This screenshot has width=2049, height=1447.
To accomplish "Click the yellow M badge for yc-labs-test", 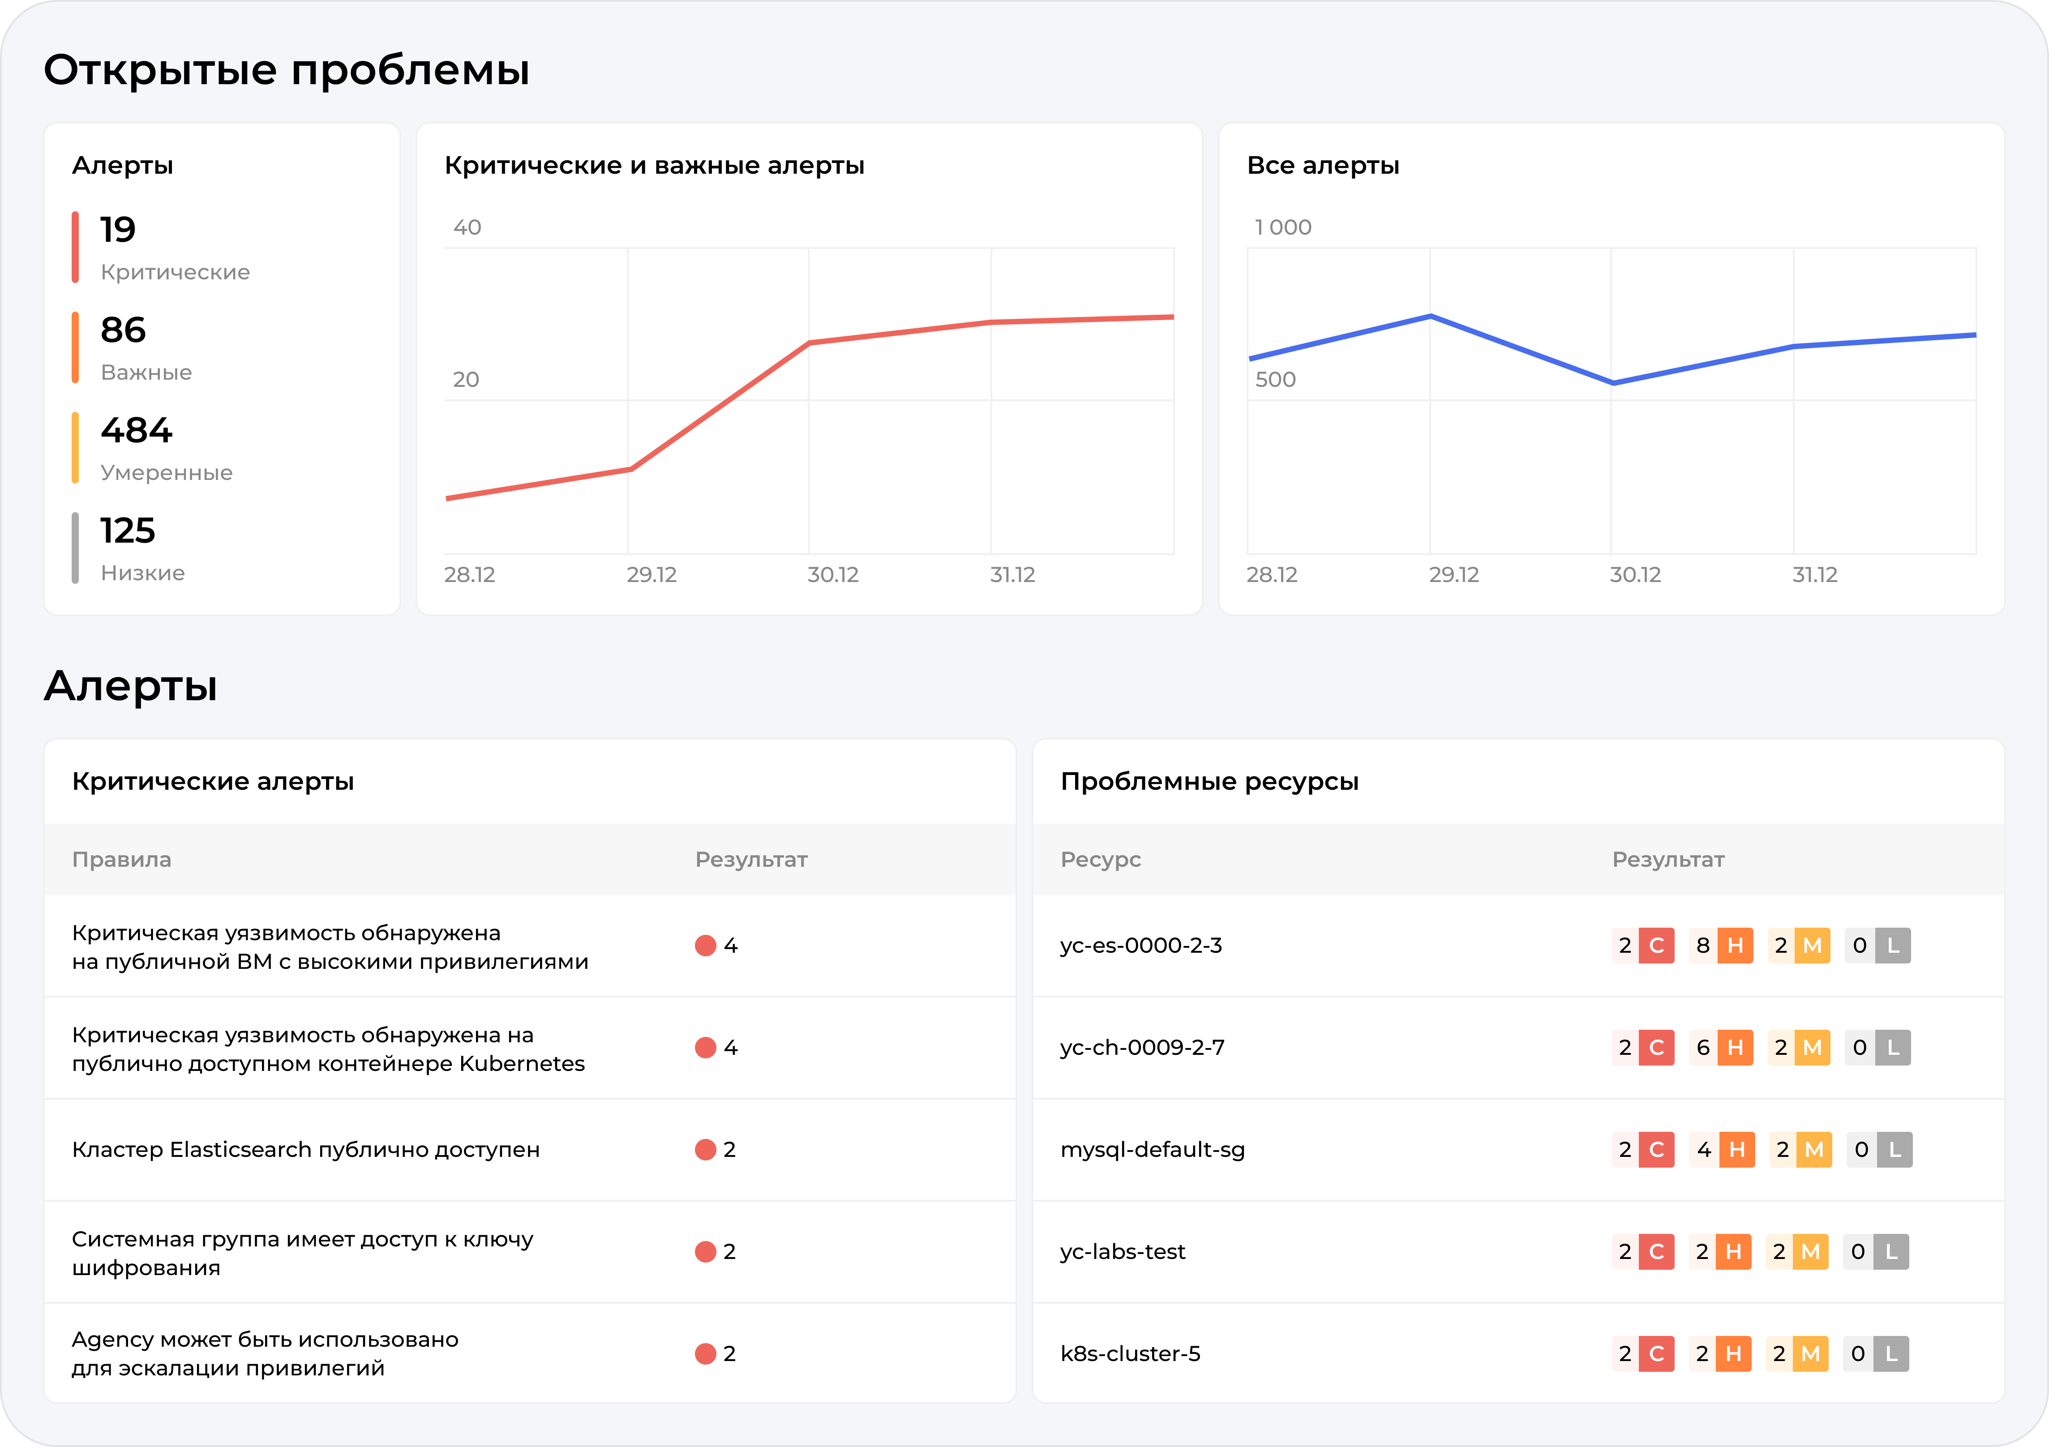I will click(x=1811, y=1252).
